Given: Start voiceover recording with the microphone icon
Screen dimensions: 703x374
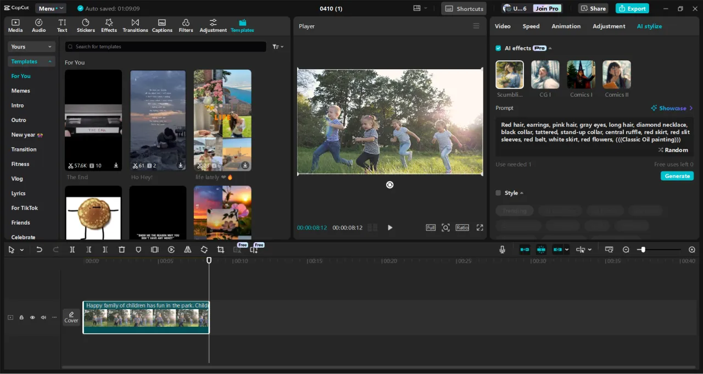Looking at the screenshot, I should 502,249.
